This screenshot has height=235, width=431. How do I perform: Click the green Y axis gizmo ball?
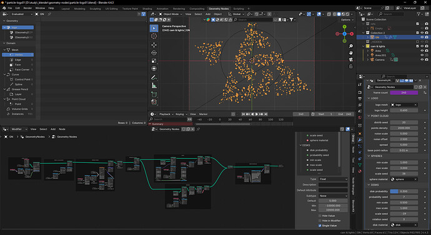pyautogui.click(x=344, y=27)
